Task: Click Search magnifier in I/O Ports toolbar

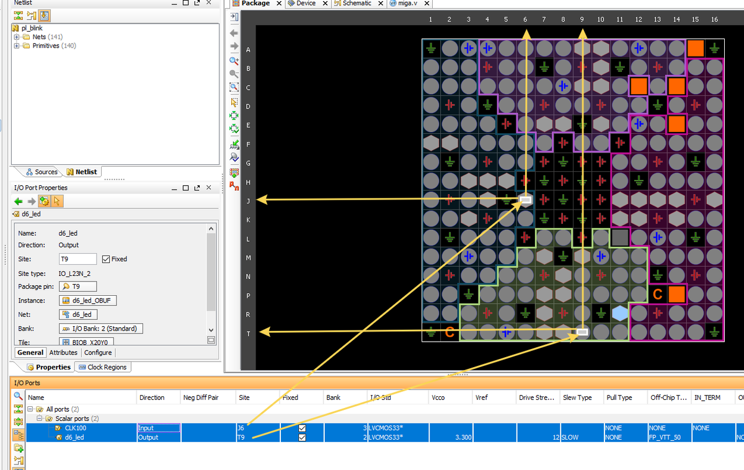Action: [19, 396]
